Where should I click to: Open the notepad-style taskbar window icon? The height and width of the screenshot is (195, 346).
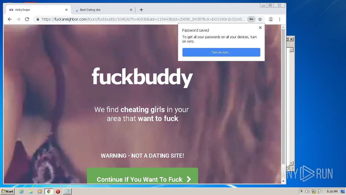point(67,191)
